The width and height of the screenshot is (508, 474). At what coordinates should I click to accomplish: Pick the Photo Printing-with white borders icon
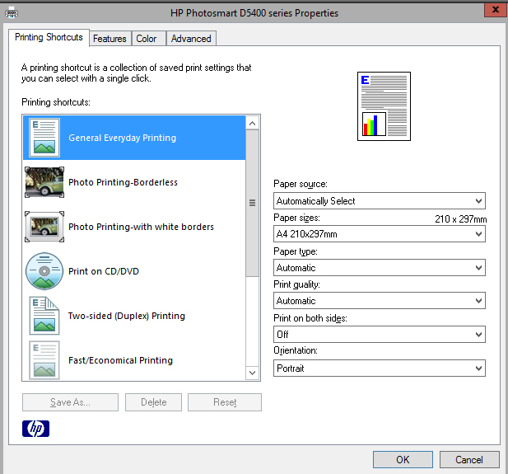tap(44, 227)
